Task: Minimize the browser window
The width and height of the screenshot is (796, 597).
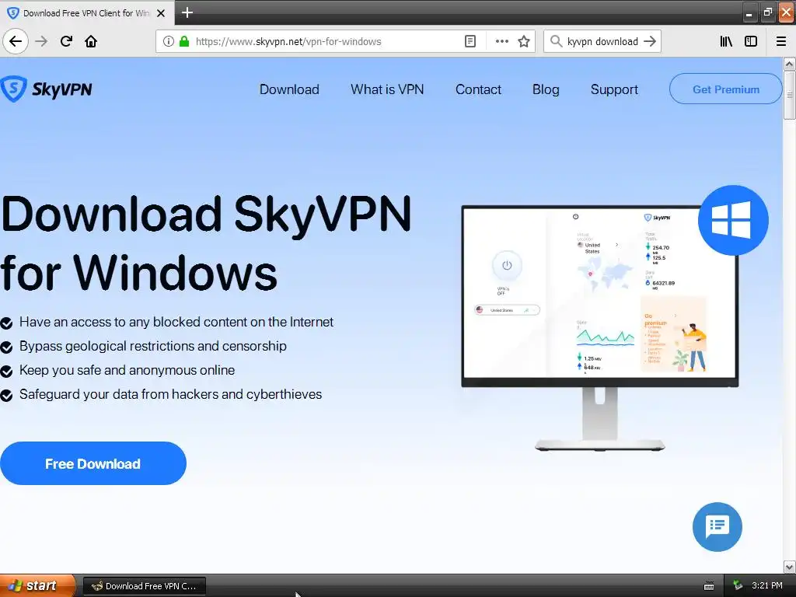Action: point(749,12)
